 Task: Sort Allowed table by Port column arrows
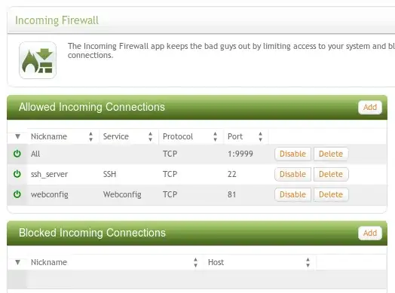(261, 136)
